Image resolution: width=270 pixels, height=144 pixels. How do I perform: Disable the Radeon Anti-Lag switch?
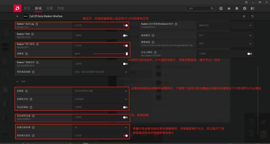coord(125,25)
